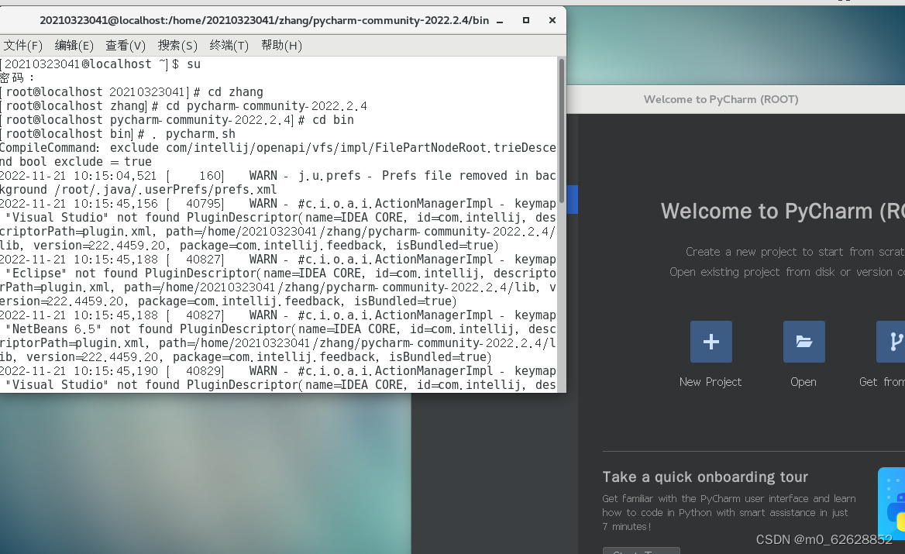Open the 编辑(E) menu in terminal
Image resolution: width=905 pixels, height=554 pixels.
click(74, 46)
